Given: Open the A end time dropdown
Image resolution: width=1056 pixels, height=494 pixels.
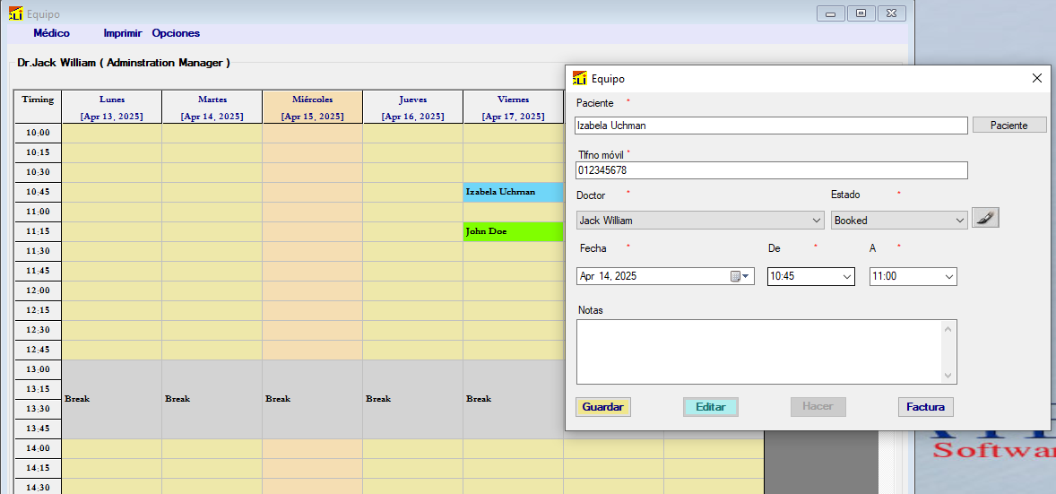Looking at the screenshot, I should pos(949,277).
